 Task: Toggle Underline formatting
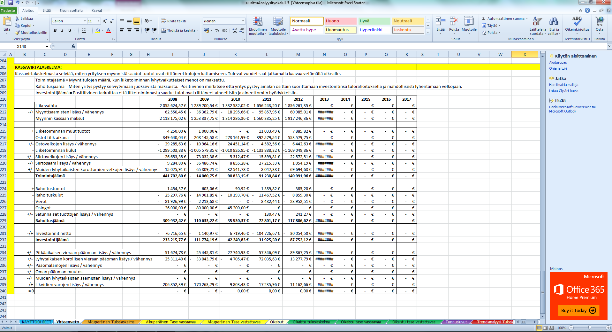69,30
